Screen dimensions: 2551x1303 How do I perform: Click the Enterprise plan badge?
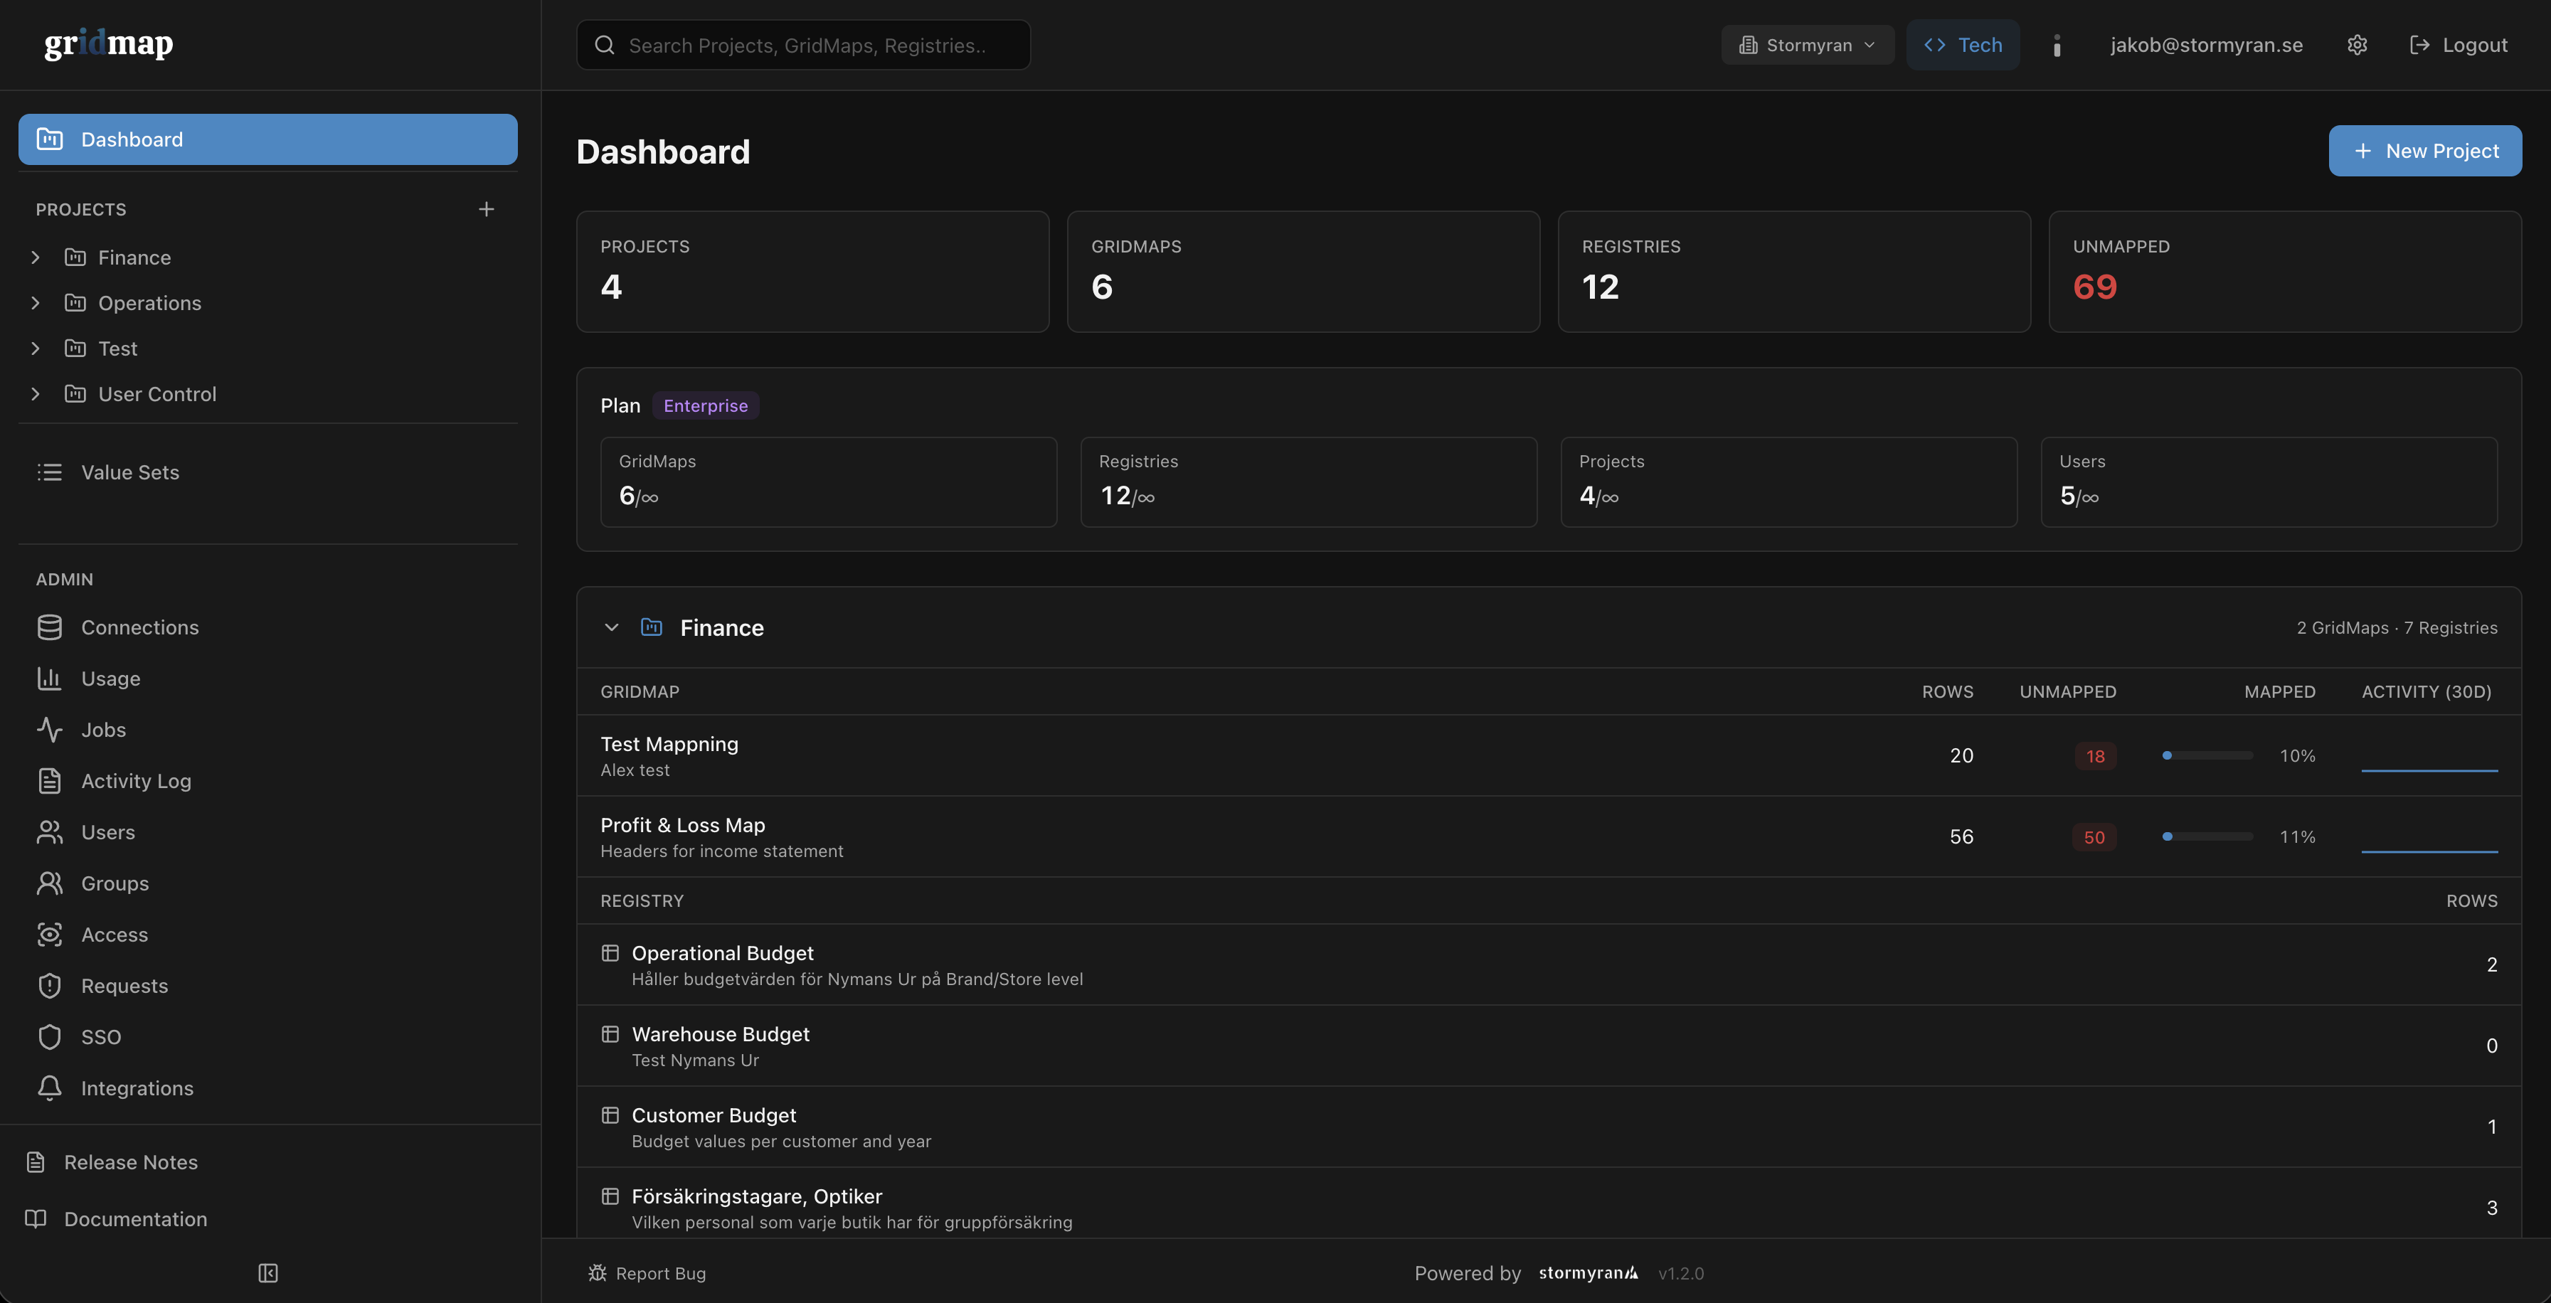pos(706,406)
